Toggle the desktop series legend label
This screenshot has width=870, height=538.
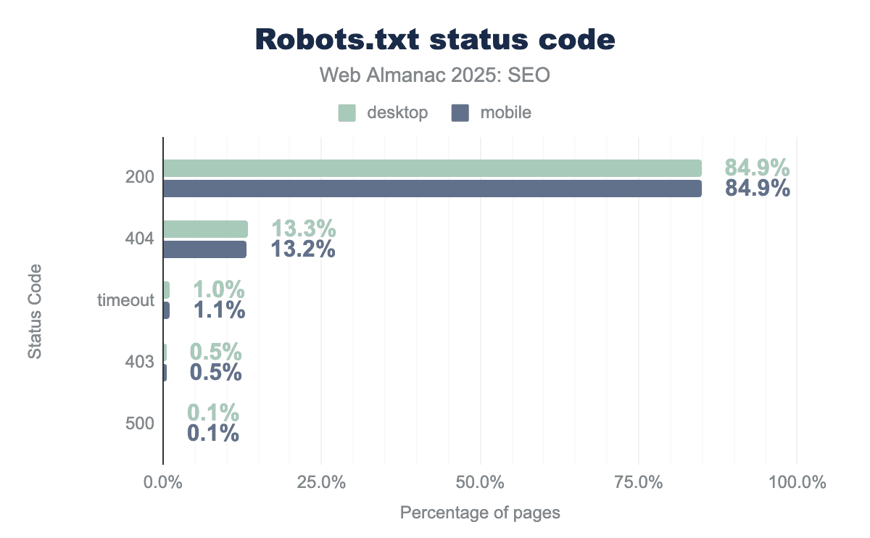tap(397, 113)
